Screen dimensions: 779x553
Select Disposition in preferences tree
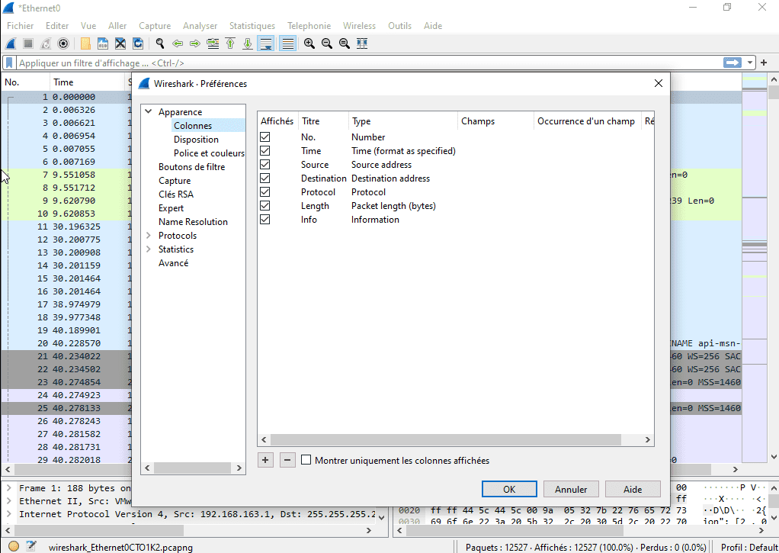click(x=196, y=140)
